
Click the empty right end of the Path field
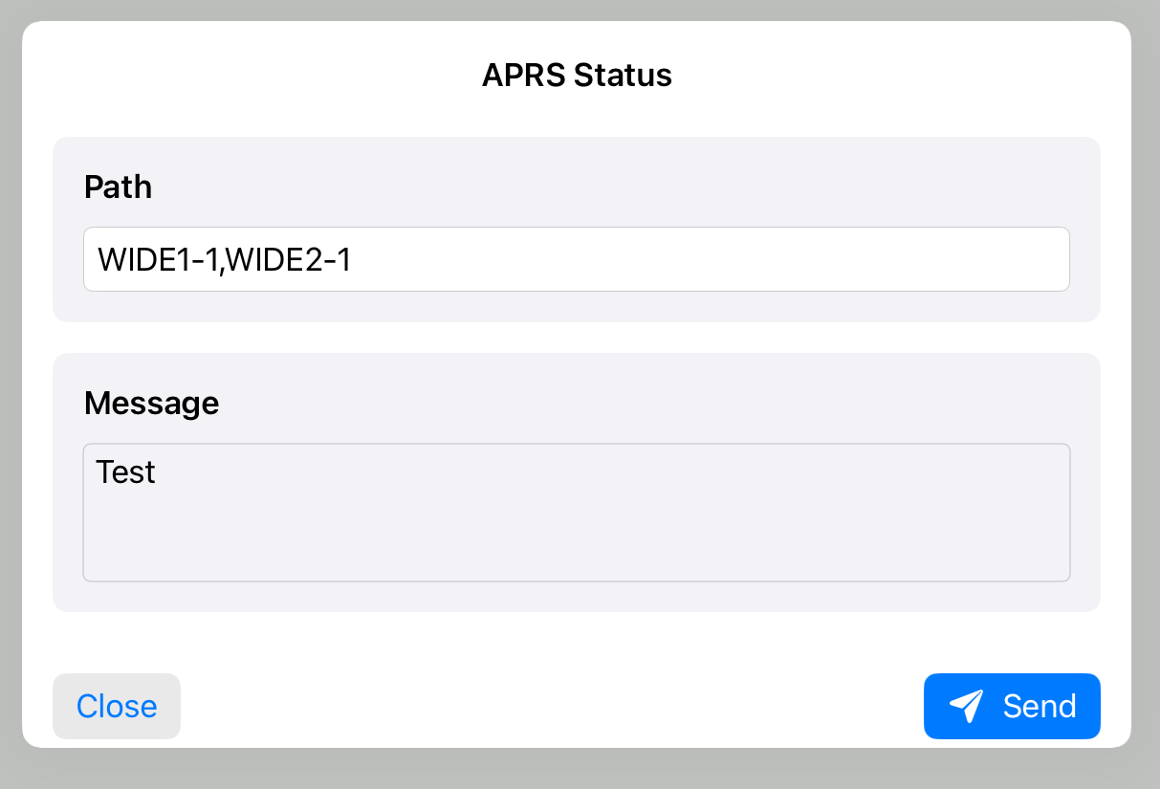click(x=861, y=259)
